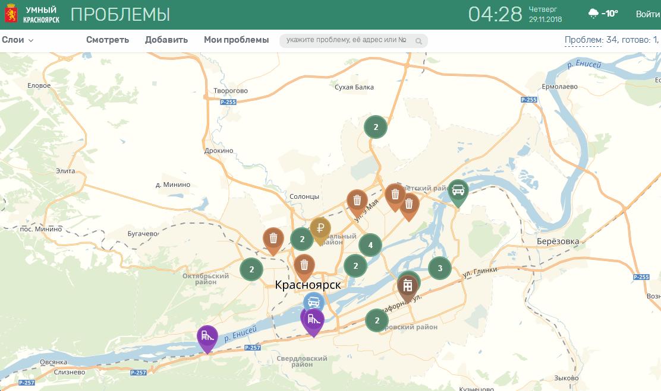The height and width of the screenshot is (391, 661).
Task: Click the Войти login link
Action: tap(648, 14)
